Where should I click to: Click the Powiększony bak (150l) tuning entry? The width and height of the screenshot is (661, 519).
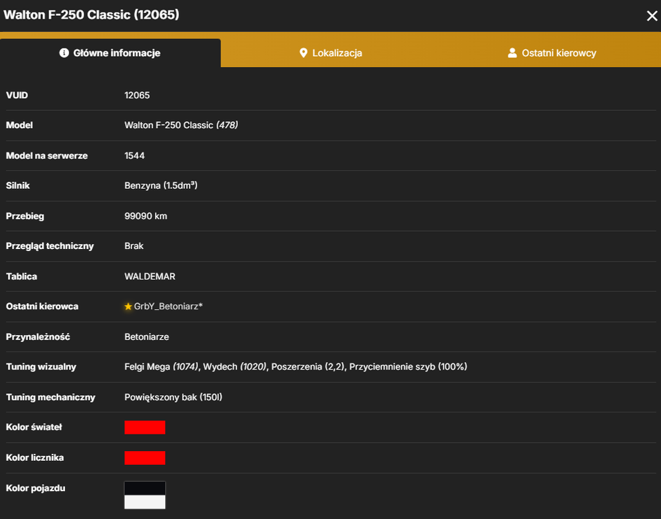pyautogui.click(x=174, y=397)
